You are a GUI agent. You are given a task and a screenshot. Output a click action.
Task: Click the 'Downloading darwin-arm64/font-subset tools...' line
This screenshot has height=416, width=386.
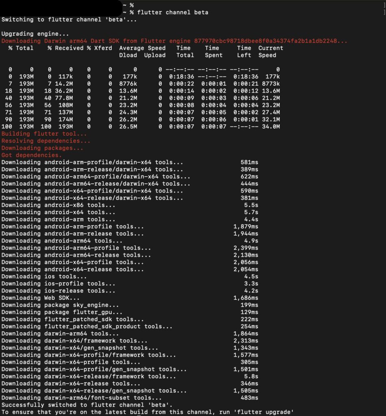(x=81, y=398)
